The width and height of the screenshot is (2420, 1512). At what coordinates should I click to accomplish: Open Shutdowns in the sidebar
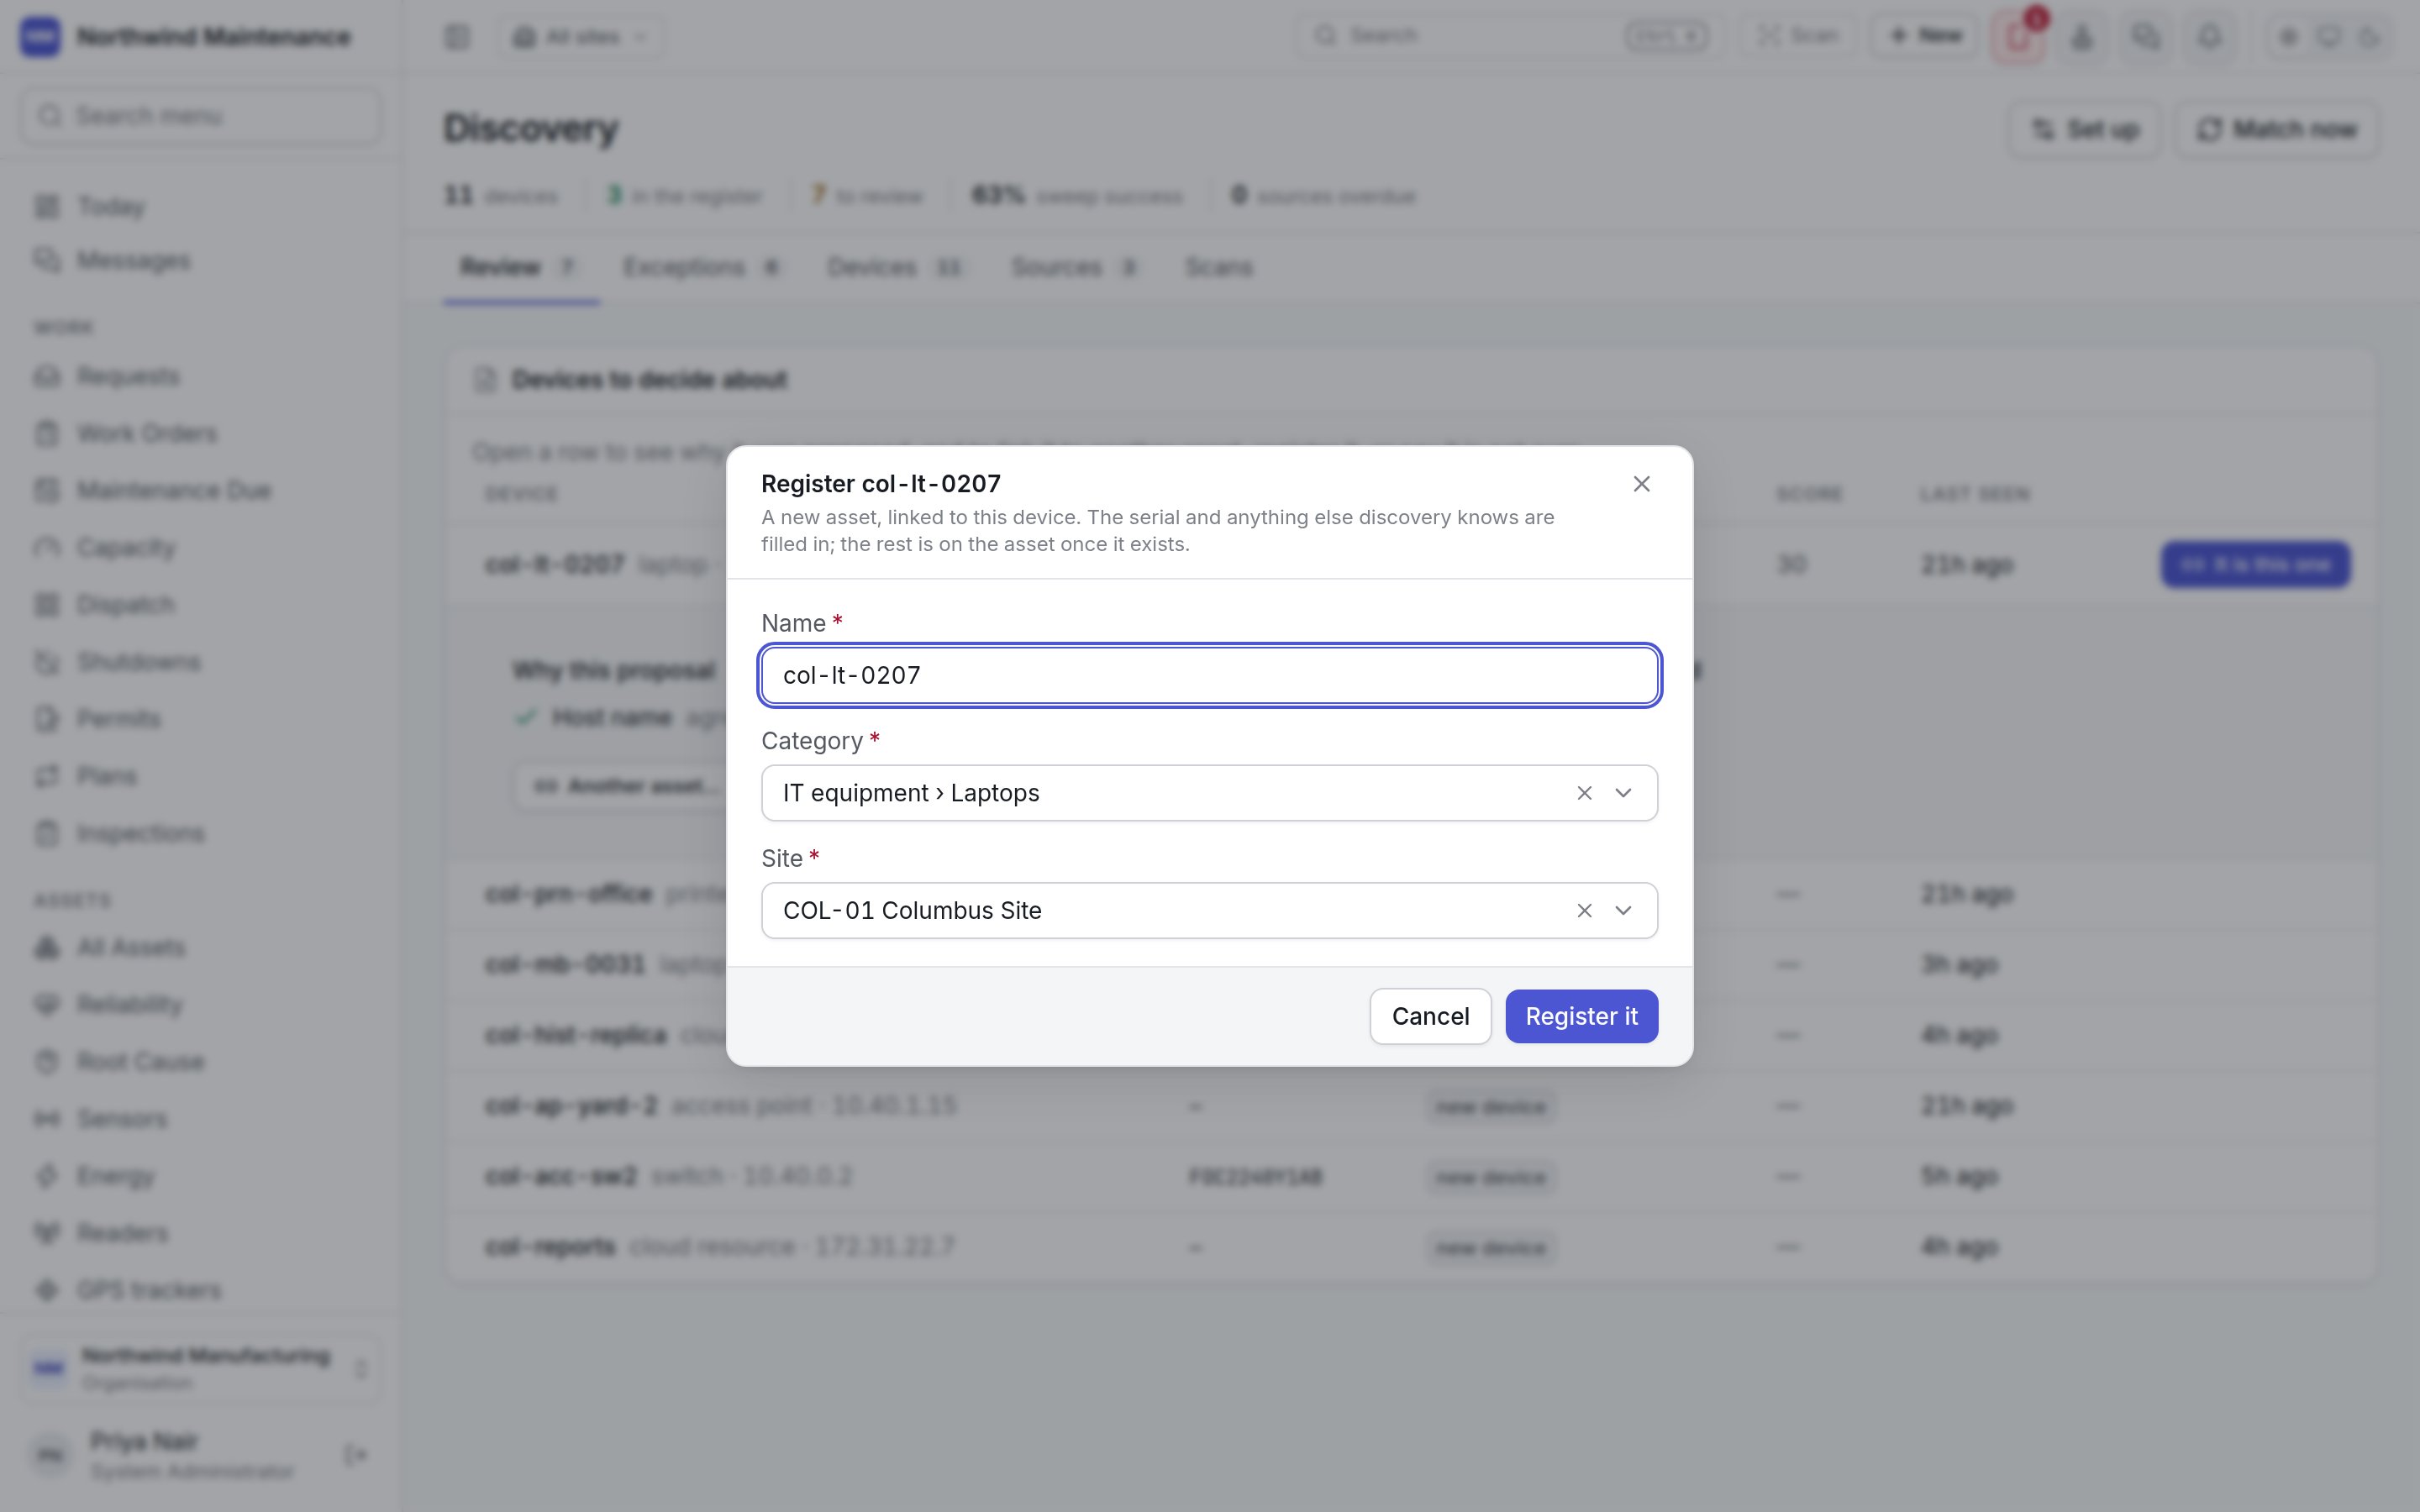200,662
